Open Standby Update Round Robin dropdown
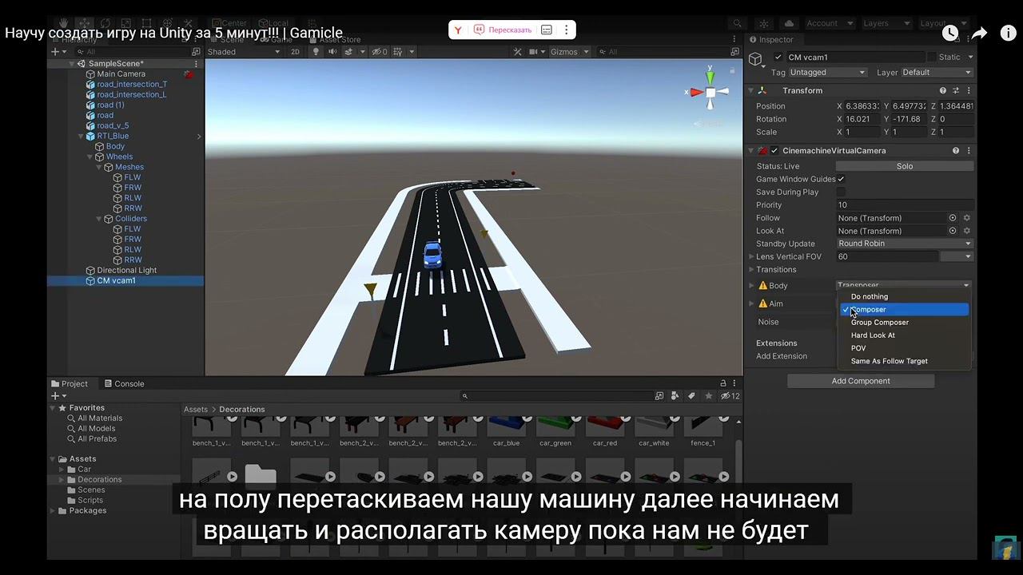This screenshot has width=1023, height=575. click(x=905, y=244)
